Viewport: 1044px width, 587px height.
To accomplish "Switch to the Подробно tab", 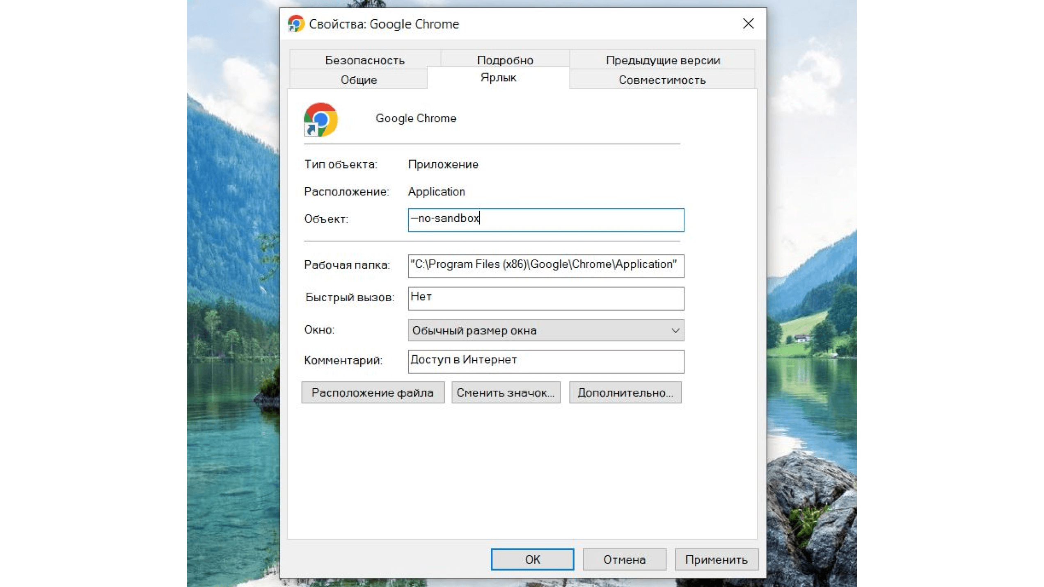I will tap(505, 60).
